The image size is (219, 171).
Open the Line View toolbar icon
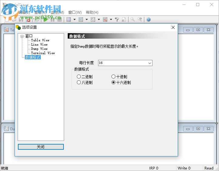point(81,19)
